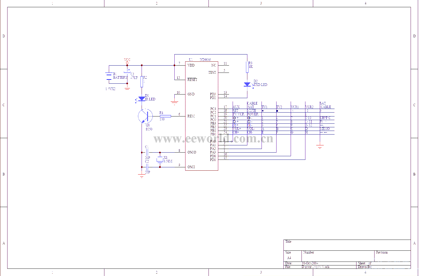Click the Sheet of field label
The height and width of the screenshot is (276, 427).
pyautogui.click(x=365, y=263)
